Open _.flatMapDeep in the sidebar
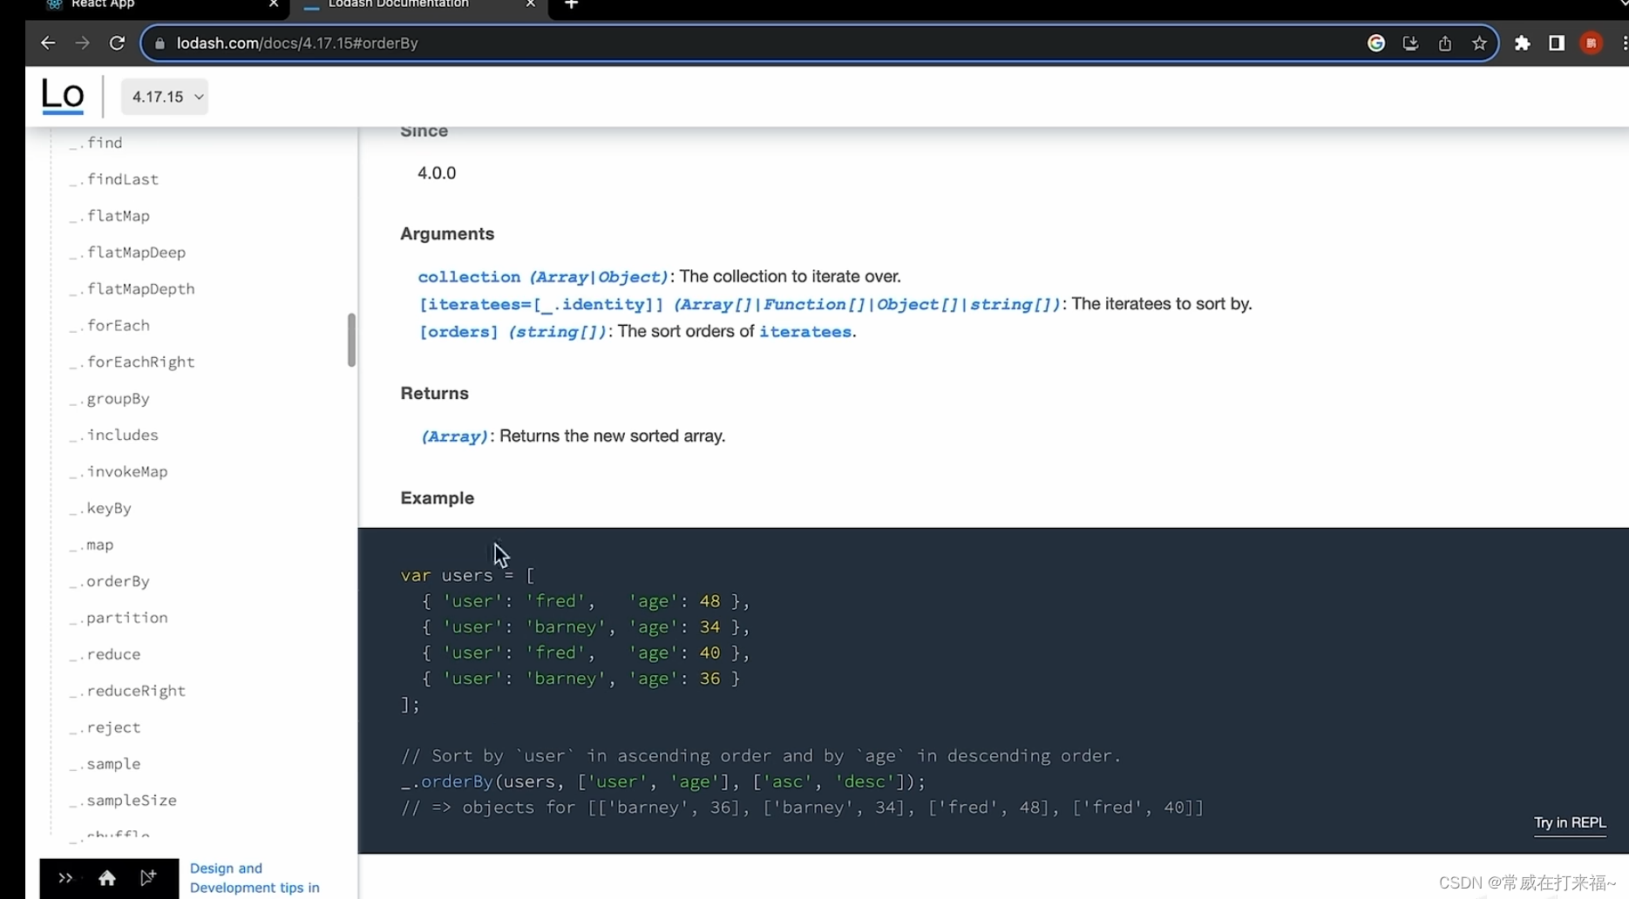The image size is (1629, 899). point(127,253)
